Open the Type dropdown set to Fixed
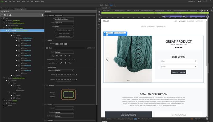This screenshot has height=122, width=213. [65, 26]
